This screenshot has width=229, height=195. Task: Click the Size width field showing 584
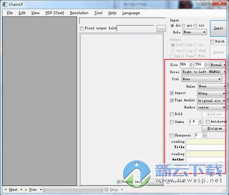pos(184,64)
